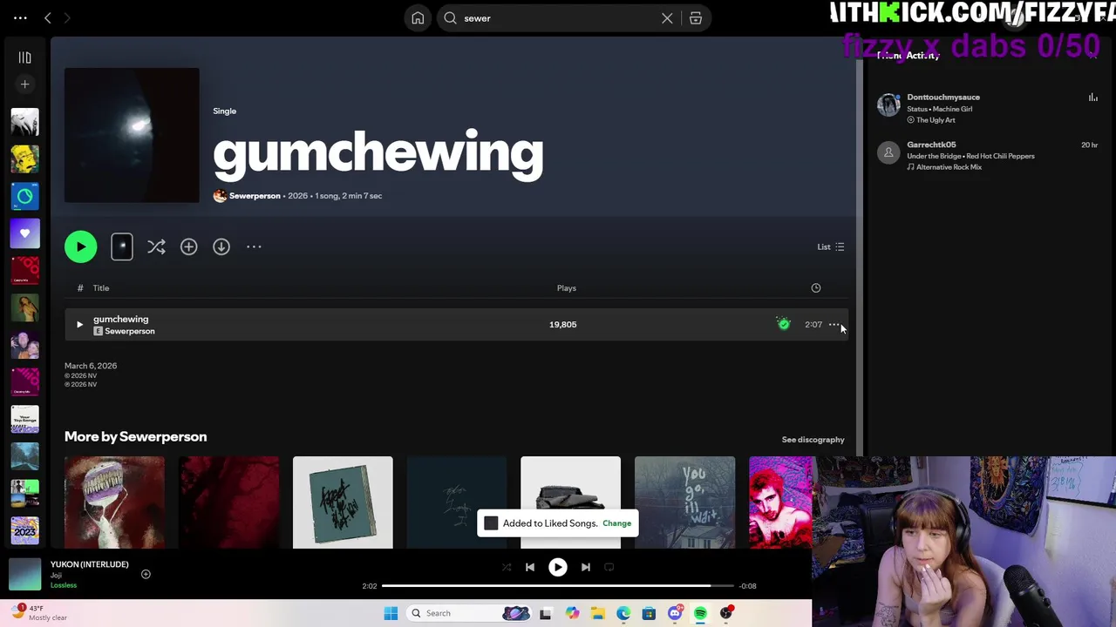Open the gumchewing album cover art
The image size is (1116, 627).
point(132,135)
